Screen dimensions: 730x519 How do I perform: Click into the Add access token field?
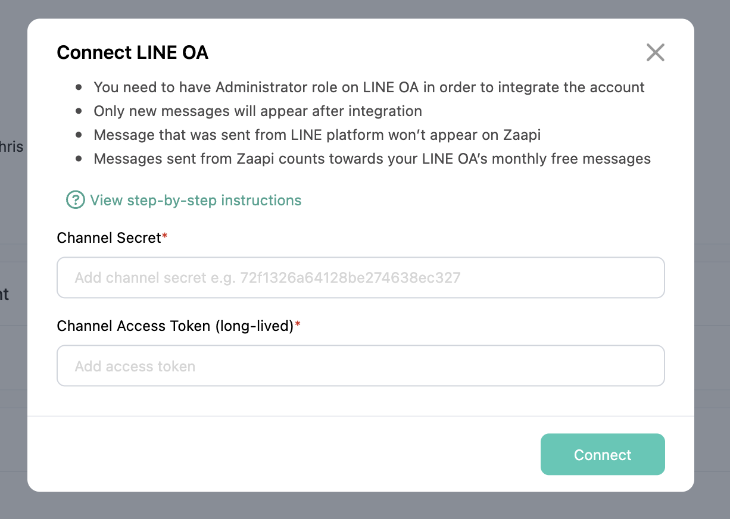(360, 366)
